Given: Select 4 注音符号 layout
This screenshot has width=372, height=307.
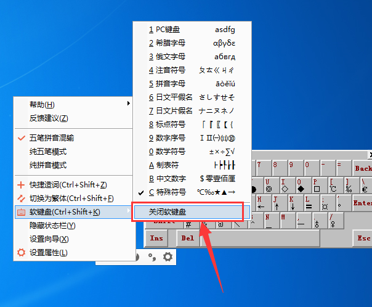Looking at the screenshot, I should (x=192, y=70).
